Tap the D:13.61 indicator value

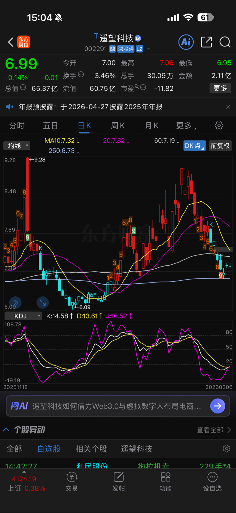pyautogui.click(x=89, y=316)
